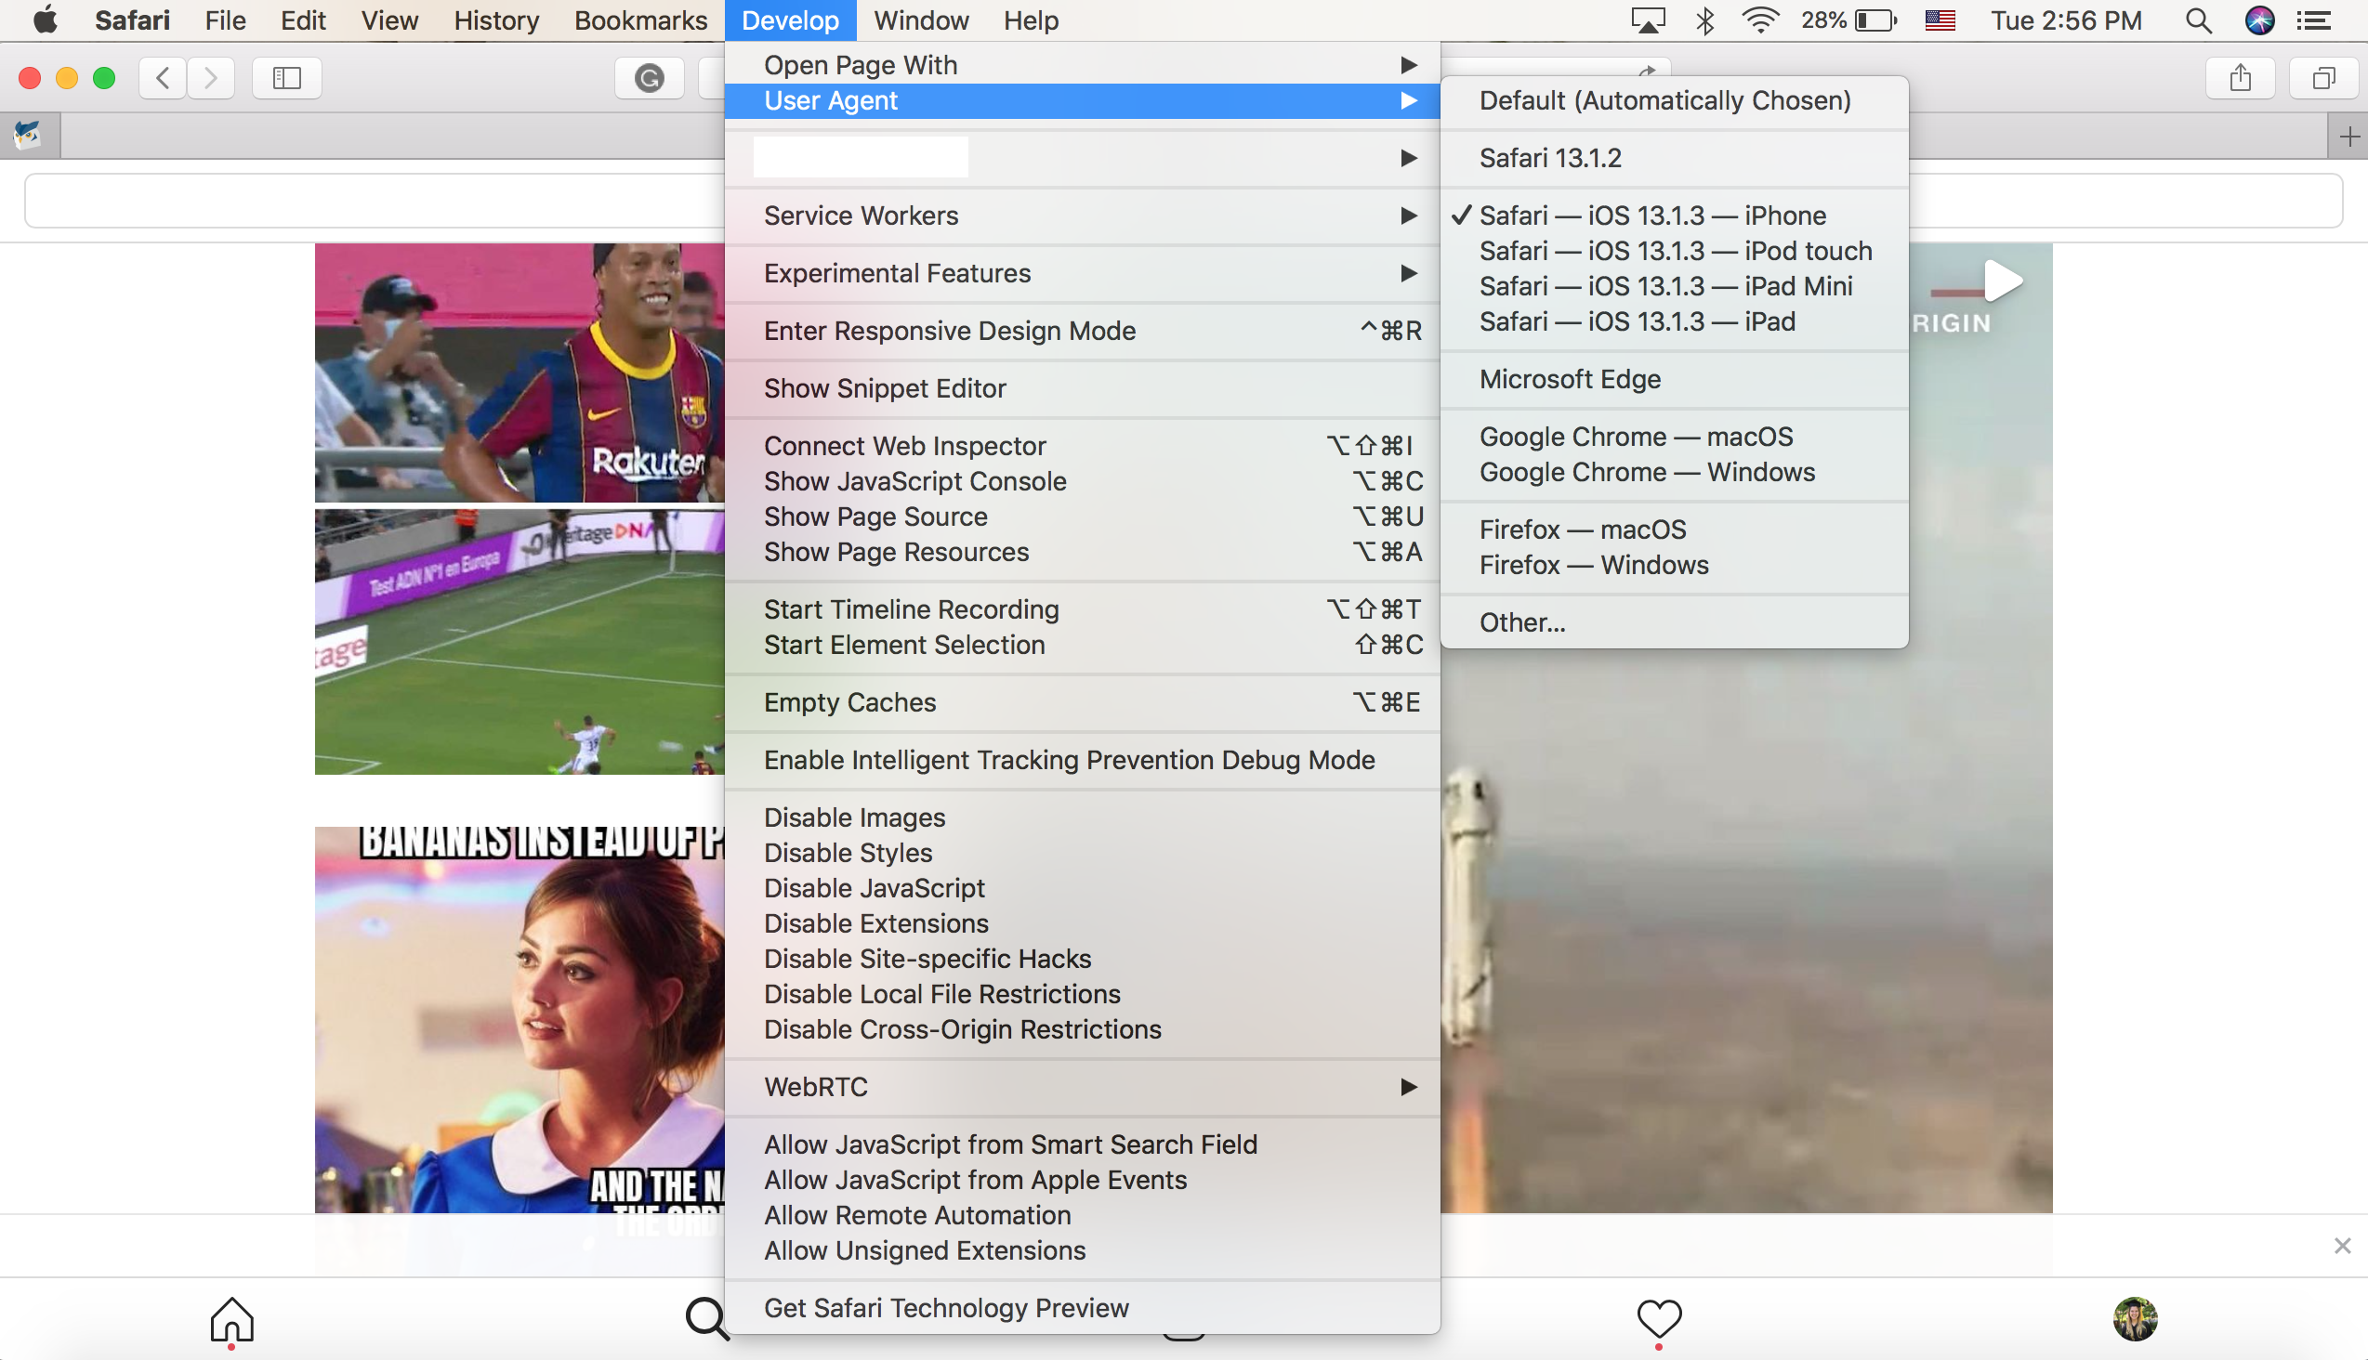Choose Disable Images

tap(1081, 818)
